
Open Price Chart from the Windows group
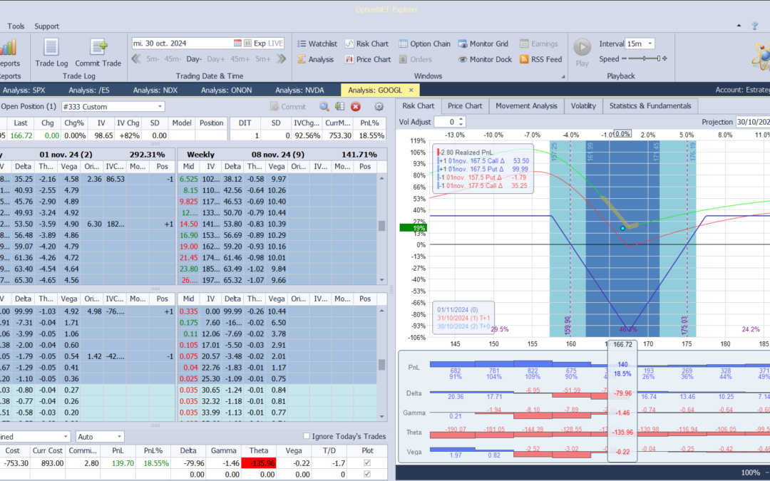(x=368, y=59)
